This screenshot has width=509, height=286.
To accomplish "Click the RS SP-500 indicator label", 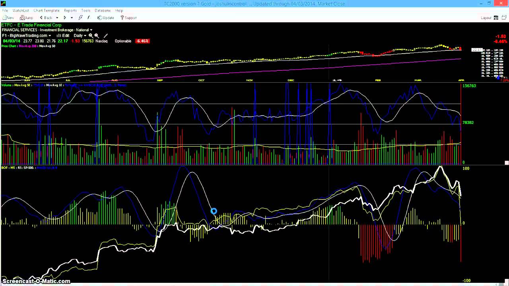I will 25,168.
